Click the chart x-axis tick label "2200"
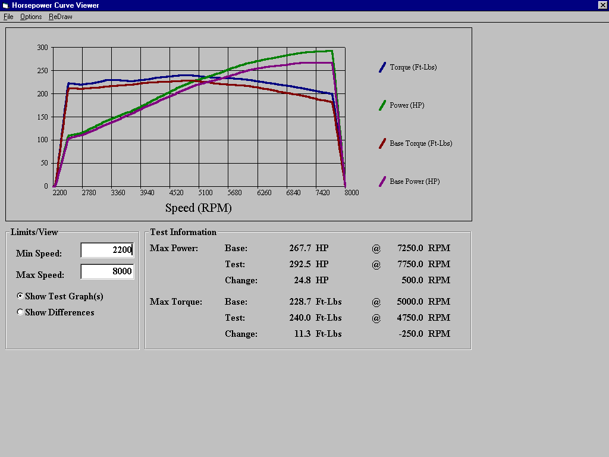This screenshot has height=457, width=609. 60,193
